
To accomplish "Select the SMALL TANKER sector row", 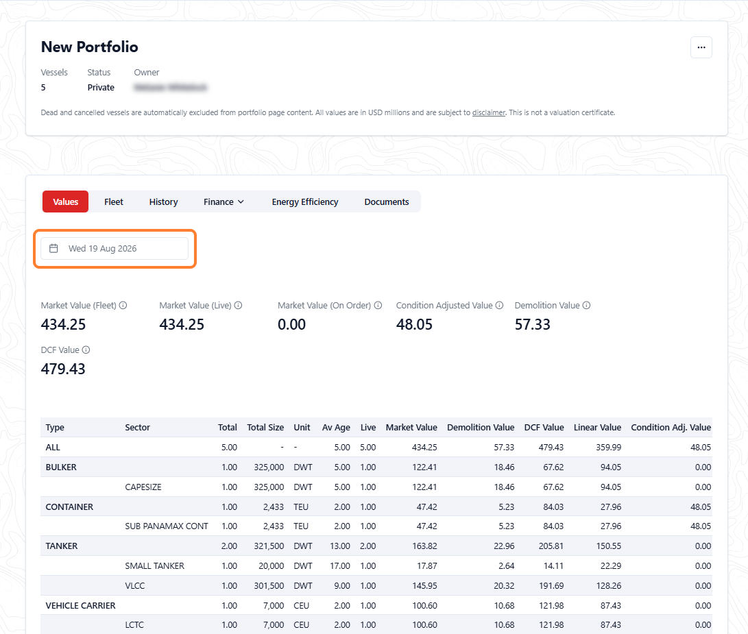I will pos(376,565).
